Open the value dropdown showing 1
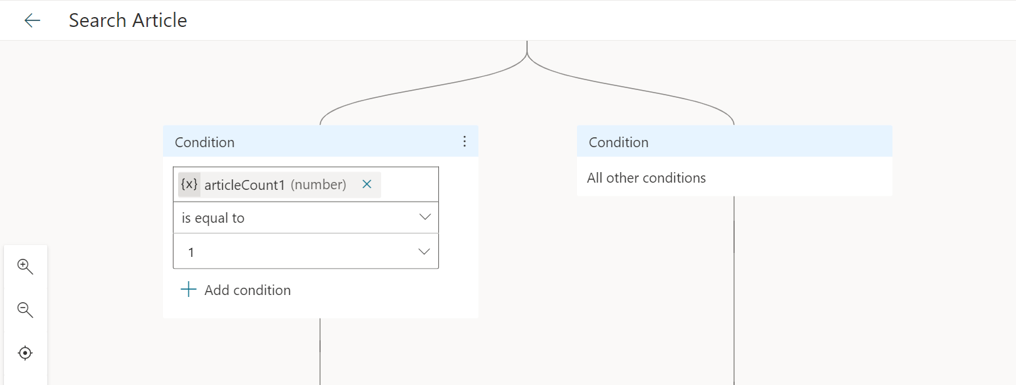 306,251
